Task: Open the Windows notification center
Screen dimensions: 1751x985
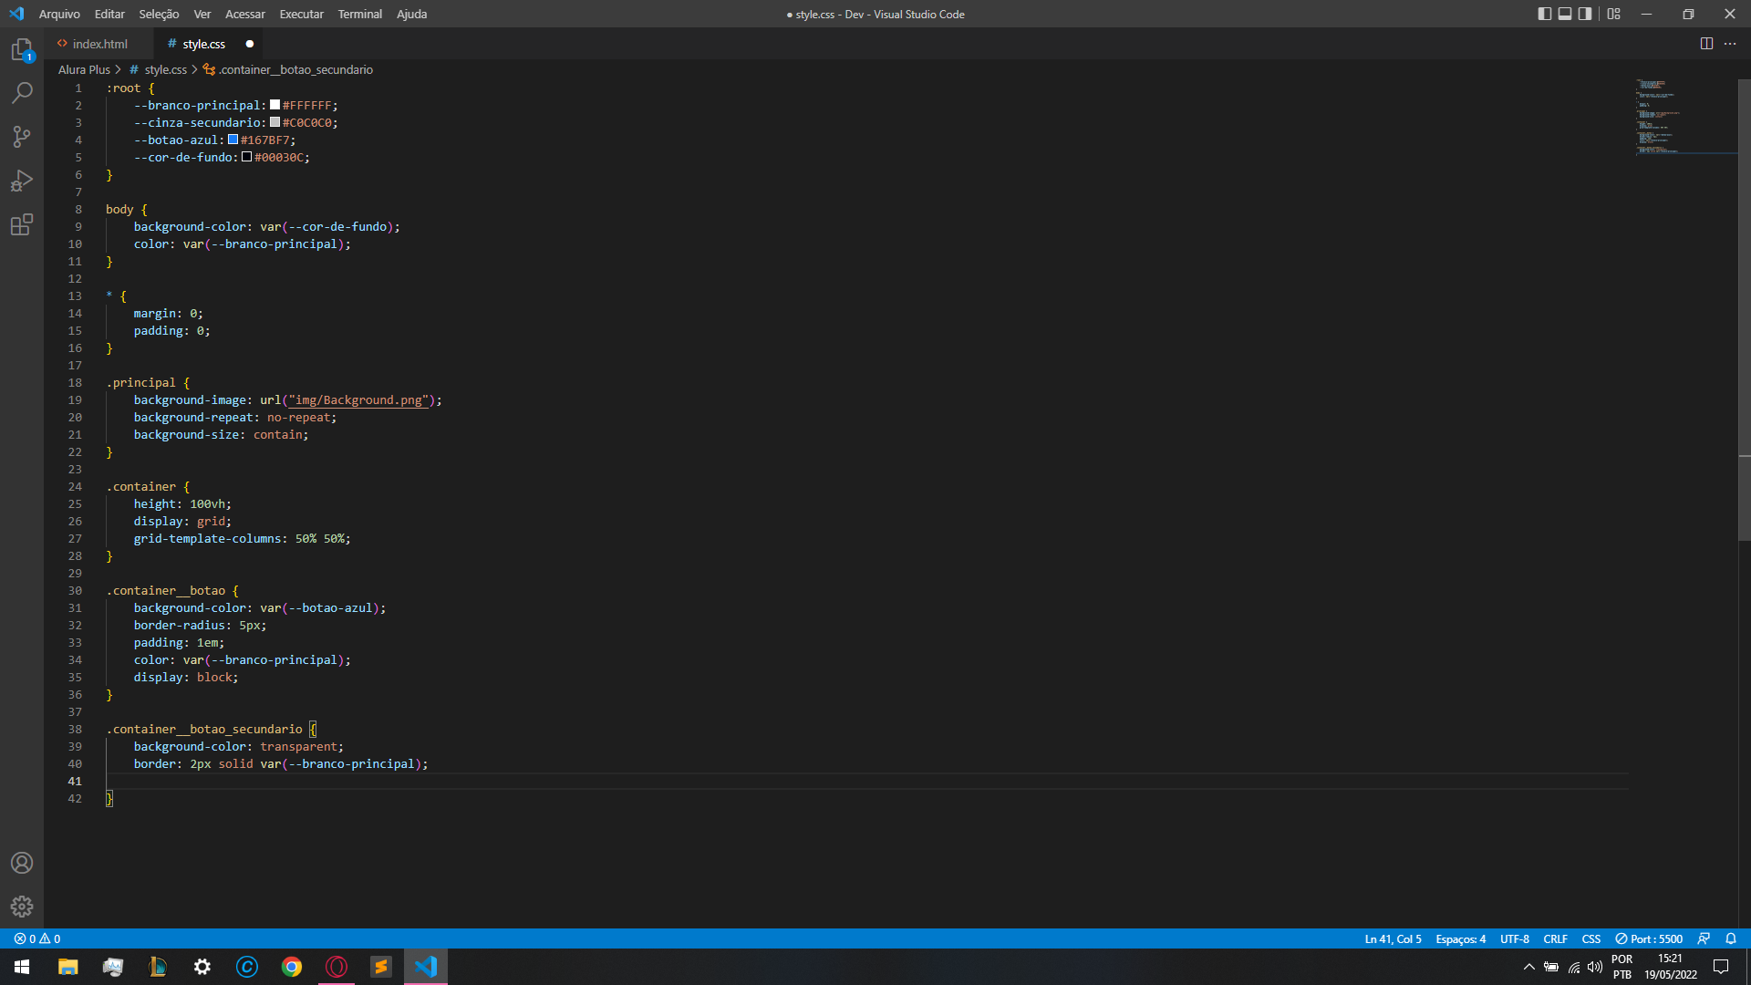Action: [x=1721, y=967]
